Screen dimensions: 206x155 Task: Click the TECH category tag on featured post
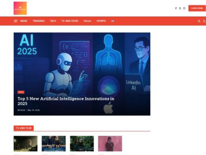click(21, 92)
